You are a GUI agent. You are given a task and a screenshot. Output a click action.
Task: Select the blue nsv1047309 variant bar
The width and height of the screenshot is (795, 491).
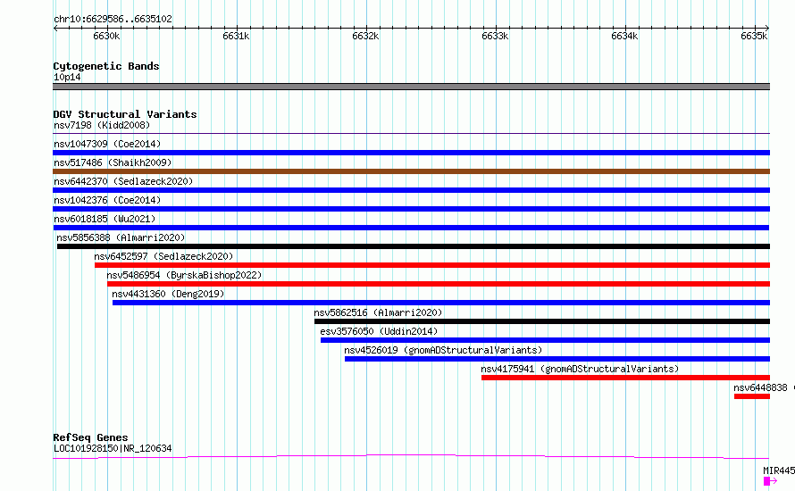(411, 153)
